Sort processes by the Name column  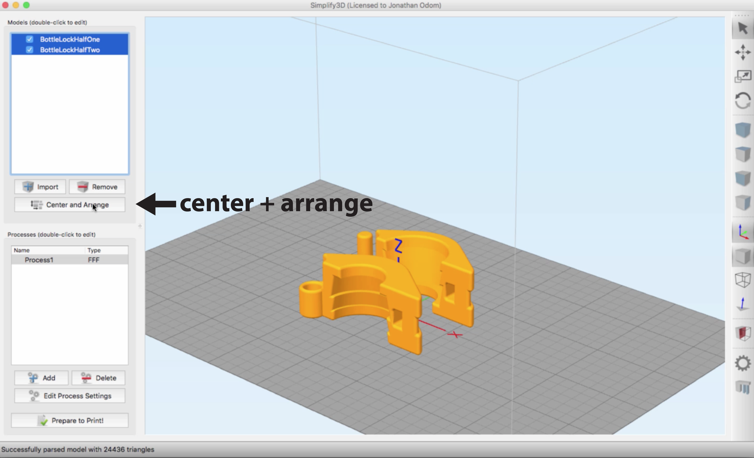click(x=22, y=250)
